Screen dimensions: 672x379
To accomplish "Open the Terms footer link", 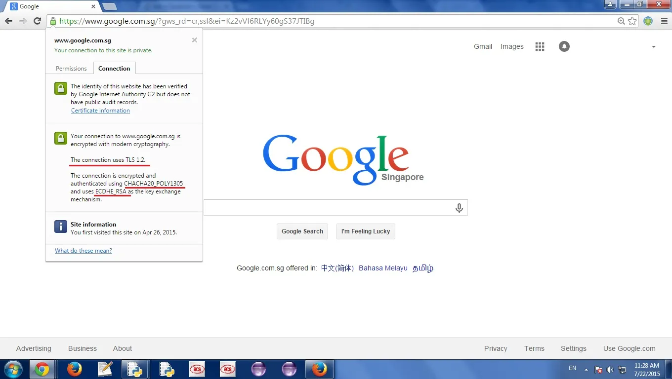I will coord(534,348).
